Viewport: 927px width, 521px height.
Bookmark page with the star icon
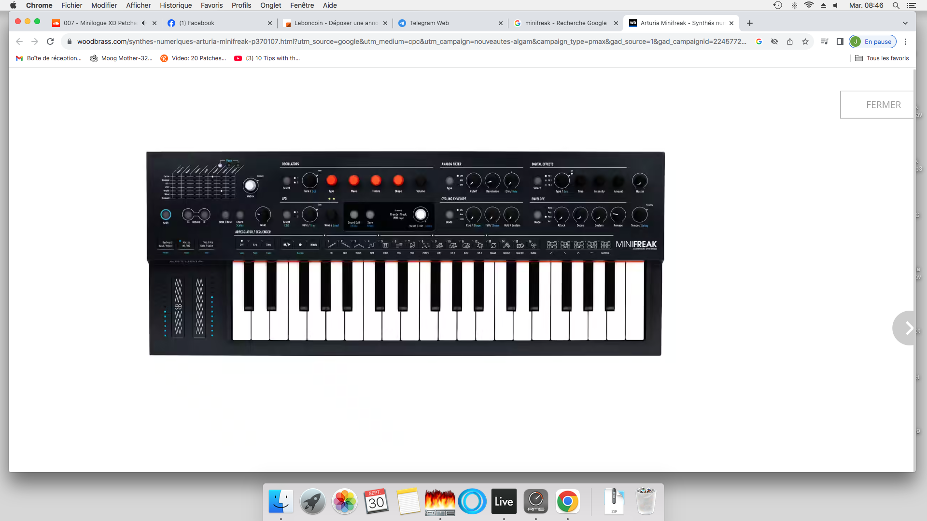coord(805,41)
